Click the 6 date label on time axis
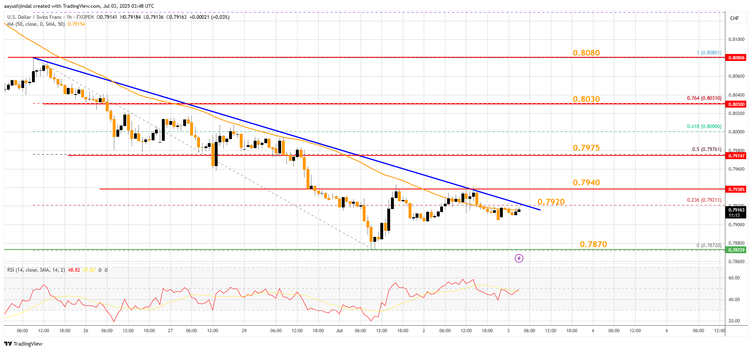Image resolution: width=752 pixels, height=351 pixels. click(667, 331)
